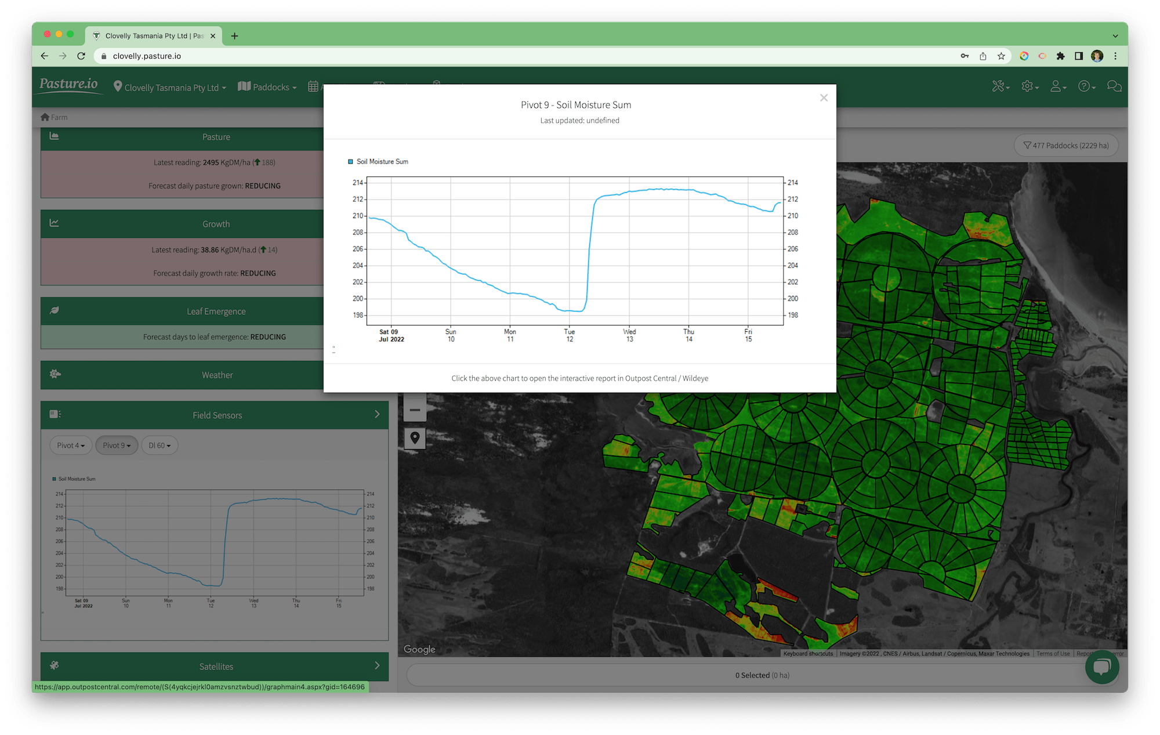Screen dimensions: 1160x735
Task: Open the small Soil Moisture Sum sidebar chart
Action: click(213, 542)
